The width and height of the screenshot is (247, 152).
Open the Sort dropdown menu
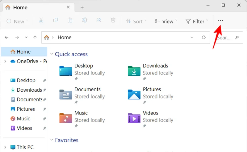136,21
